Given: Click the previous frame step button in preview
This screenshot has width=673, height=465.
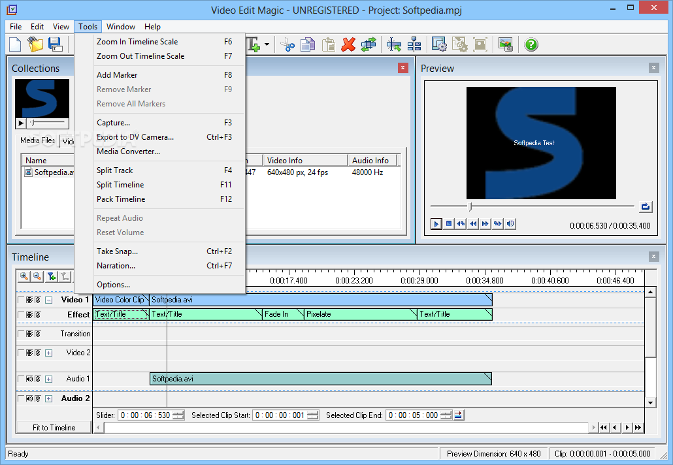Looking at the screenshot, I should click(461, 224).
